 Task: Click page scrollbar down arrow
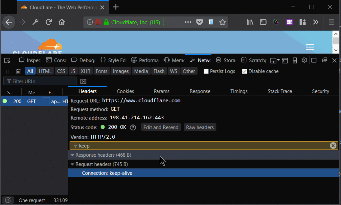[x=336, y=50]
